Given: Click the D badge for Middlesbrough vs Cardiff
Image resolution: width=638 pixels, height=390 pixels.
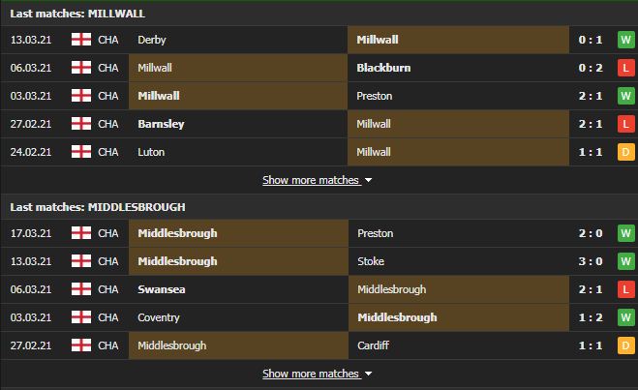Looking at the screenshot, I should pyautogui.click(x=625, y=345).
